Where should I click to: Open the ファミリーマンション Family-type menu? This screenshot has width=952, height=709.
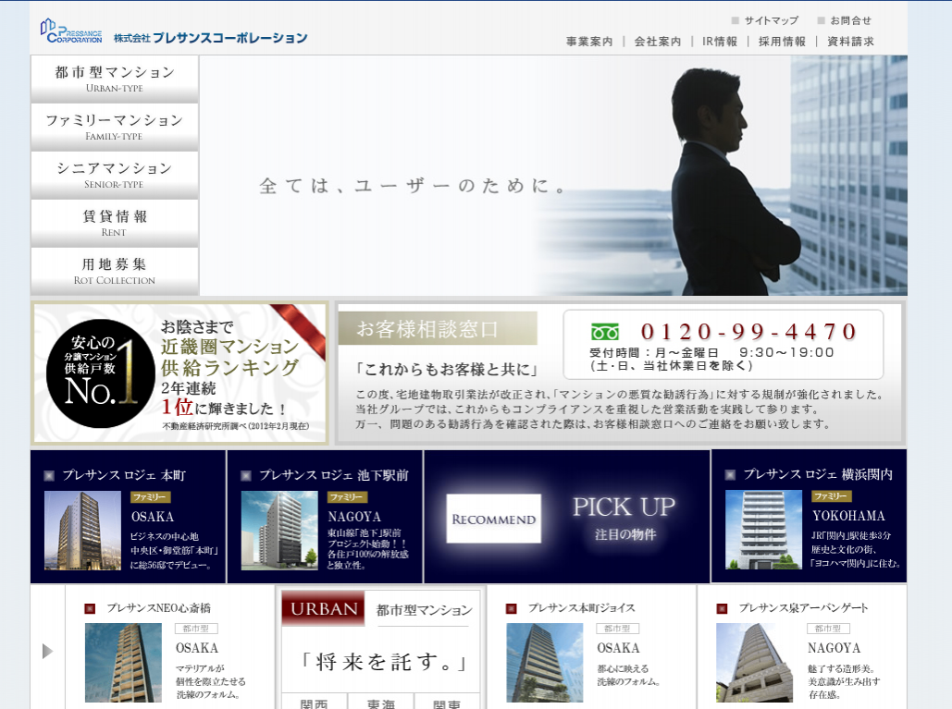[115, 127]
